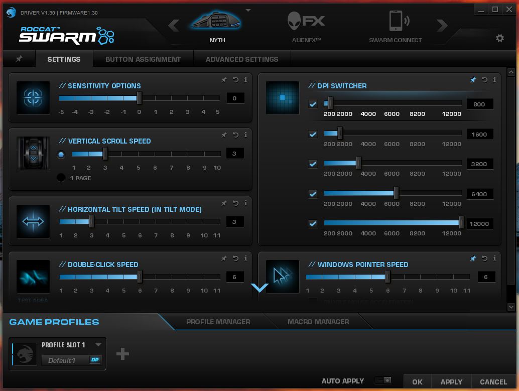Click the pin icon in Windows Pointer Speed
This screenshot has width=519, height=391.
click(473, 258)
